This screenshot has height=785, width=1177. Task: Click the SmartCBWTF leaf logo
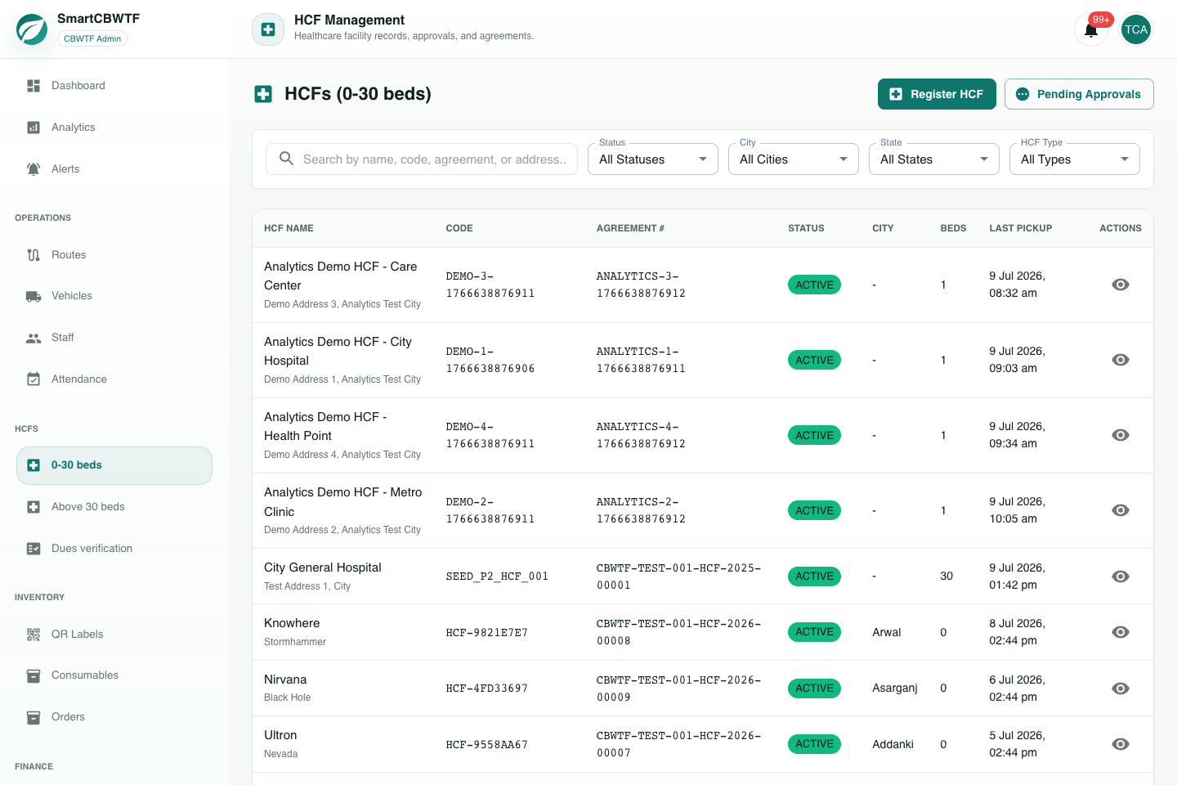[32, 29]
